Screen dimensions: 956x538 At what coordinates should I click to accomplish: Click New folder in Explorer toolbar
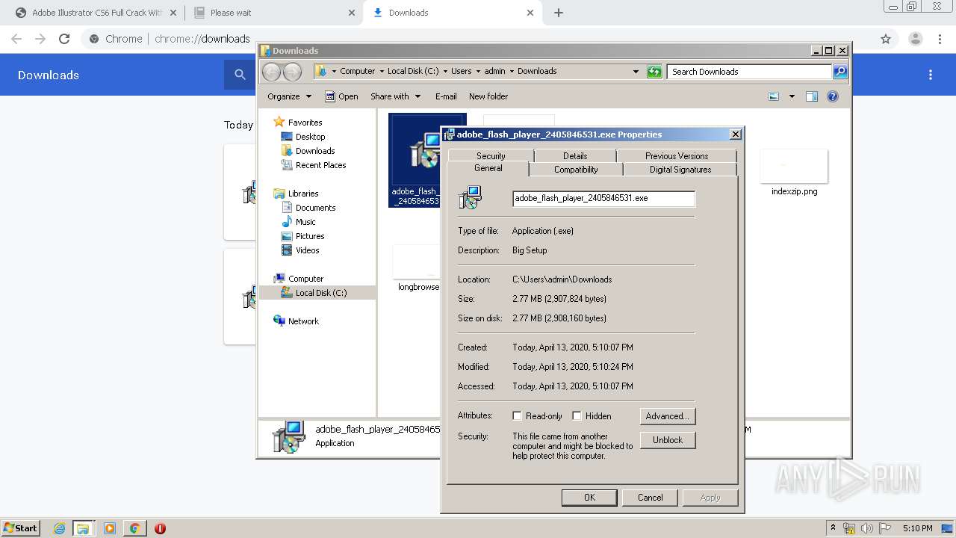coord(488,96)
